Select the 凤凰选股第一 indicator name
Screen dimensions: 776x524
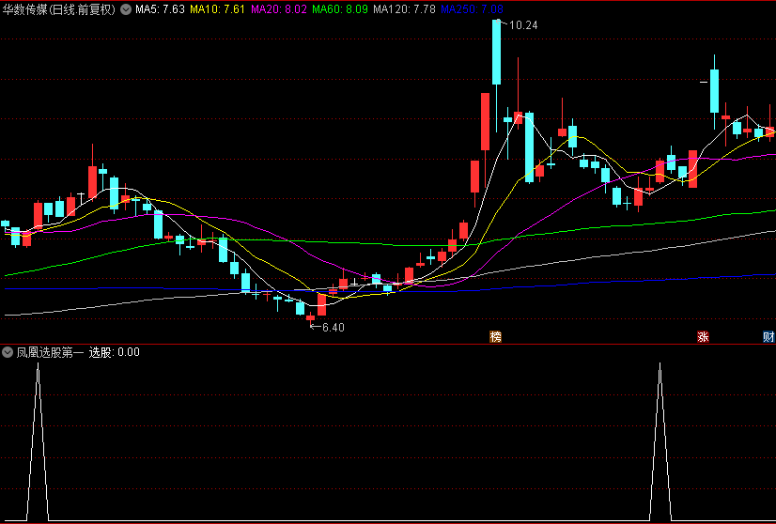click(50, 352)
